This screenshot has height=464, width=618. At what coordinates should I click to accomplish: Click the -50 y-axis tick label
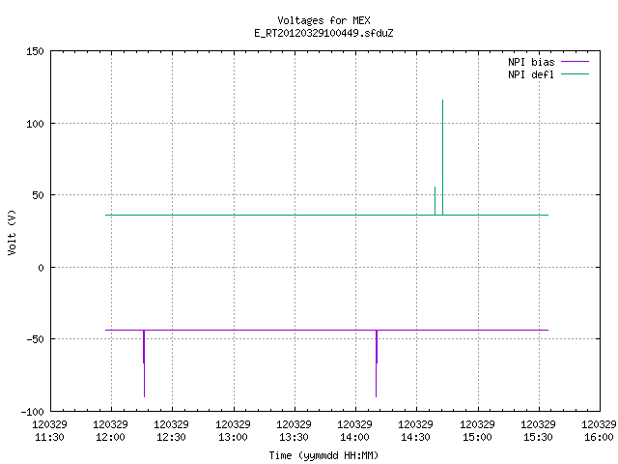pos(35,339)
